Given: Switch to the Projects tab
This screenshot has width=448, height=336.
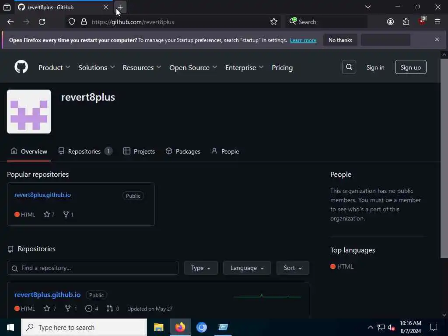Looking at the screenshot, I should coord(139,151).
